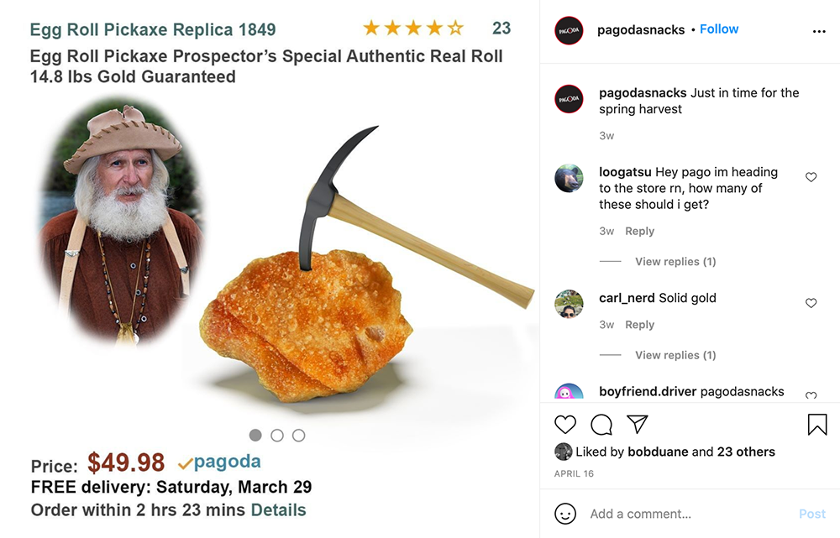Follow the pagodasnacks account
Screen dimensions: 840x538
coord(719,29)
